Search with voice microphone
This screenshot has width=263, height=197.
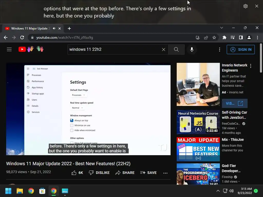192,50
